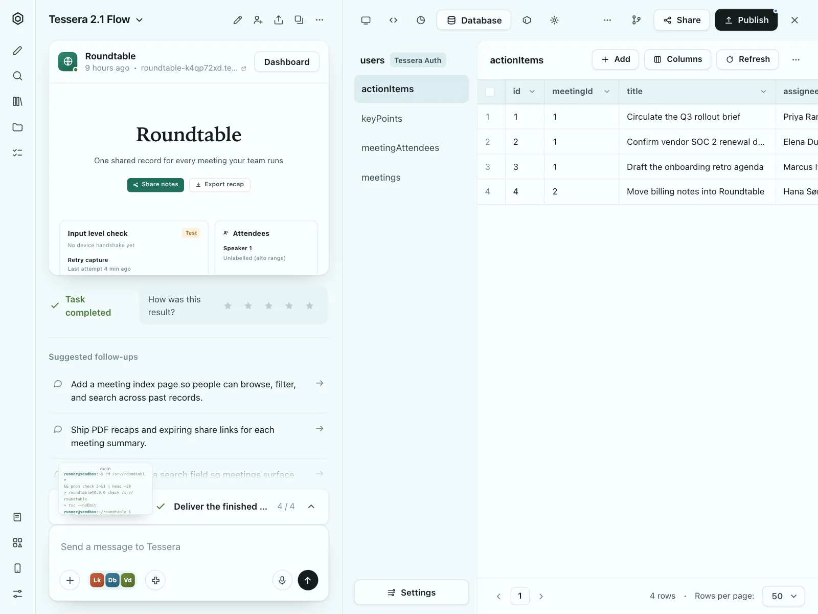Click the plus attachment button in composer
The width and height of the screenshot is (818, 614).
point(70,580)
